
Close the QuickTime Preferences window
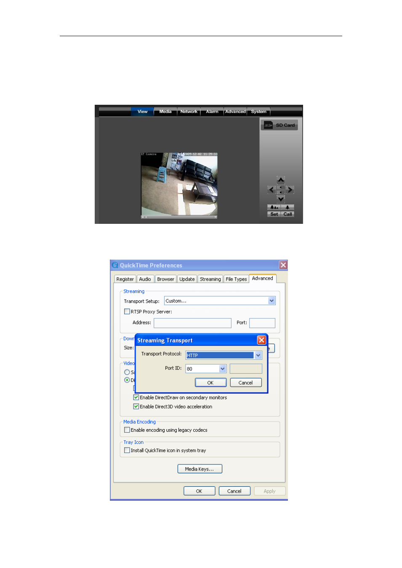click(x=283, y=265)
